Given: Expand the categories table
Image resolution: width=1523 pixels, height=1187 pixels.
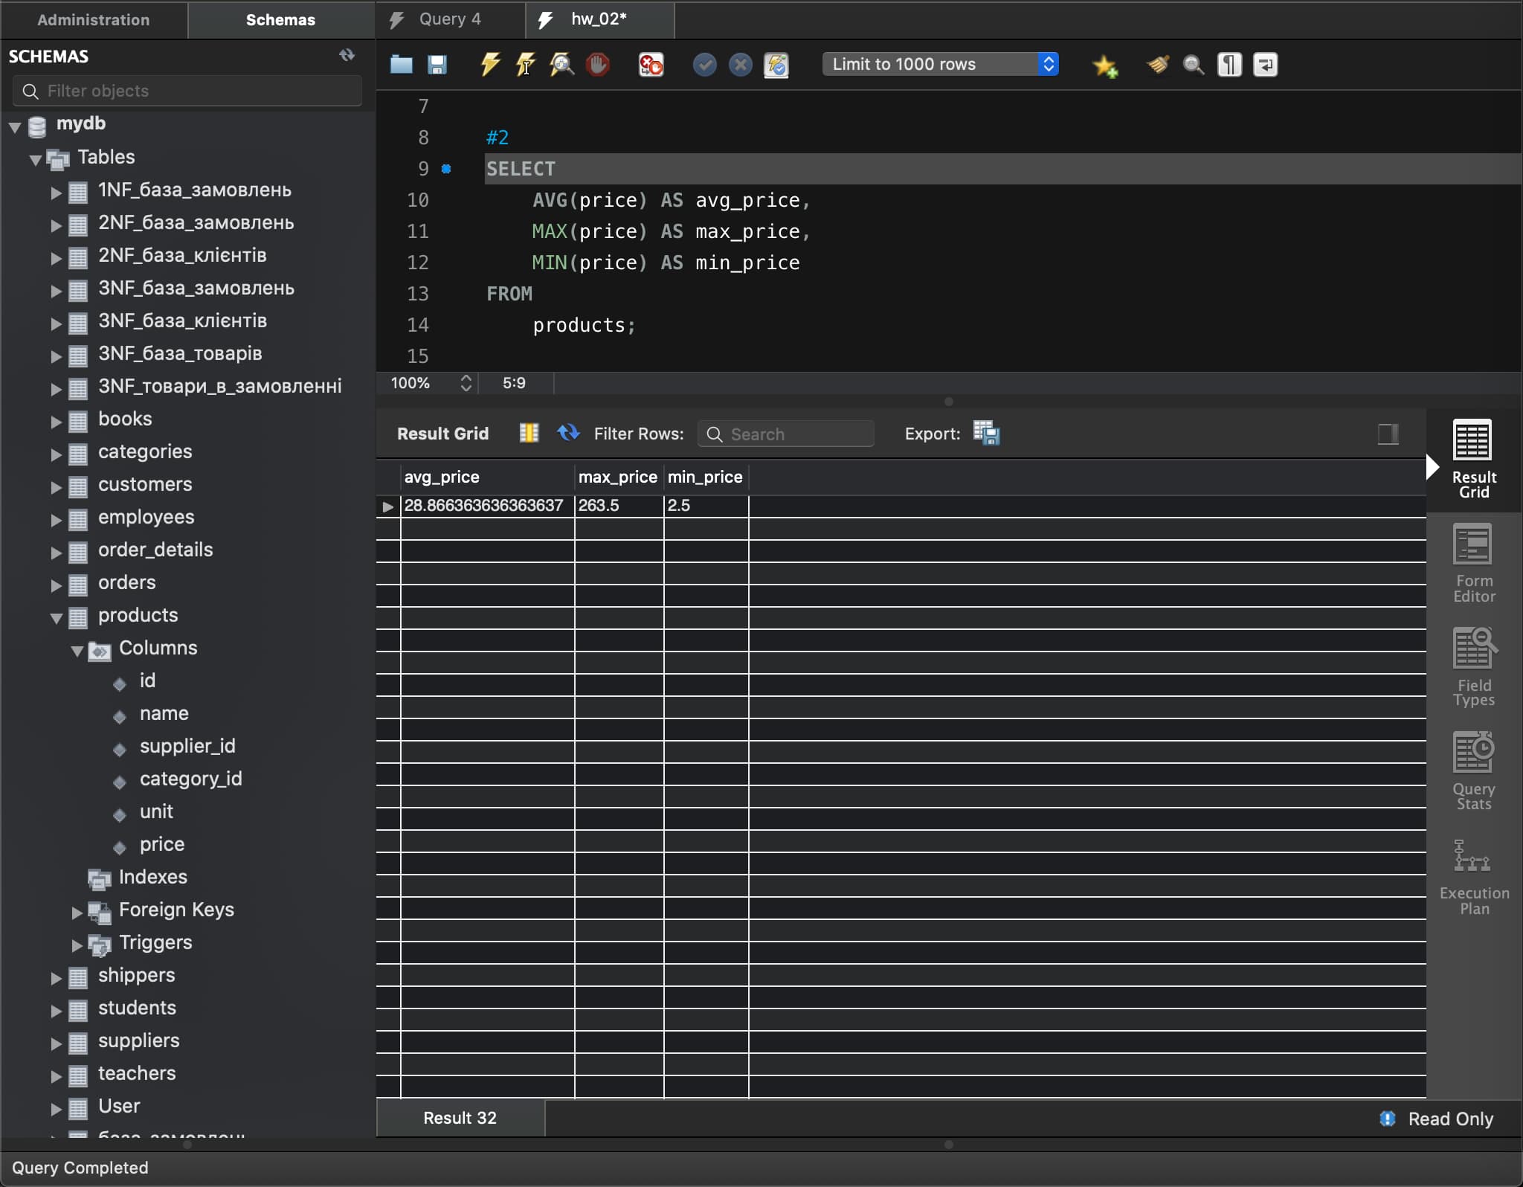Looking at the screenshot, I should (56, 454).
